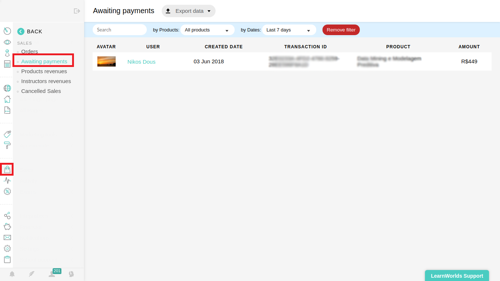Open the shopping bag Sales icon
This screenshot has width=500, height=281.
7,169
